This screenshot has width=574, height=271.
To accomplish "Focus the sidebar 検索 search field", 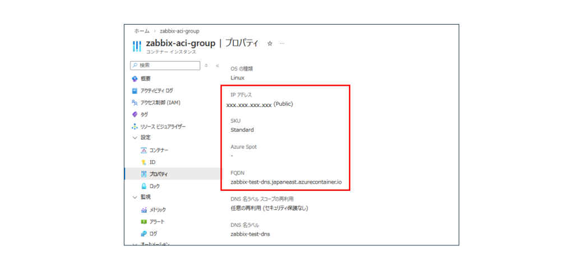I will pyautogui.click(x=165, y=66).
